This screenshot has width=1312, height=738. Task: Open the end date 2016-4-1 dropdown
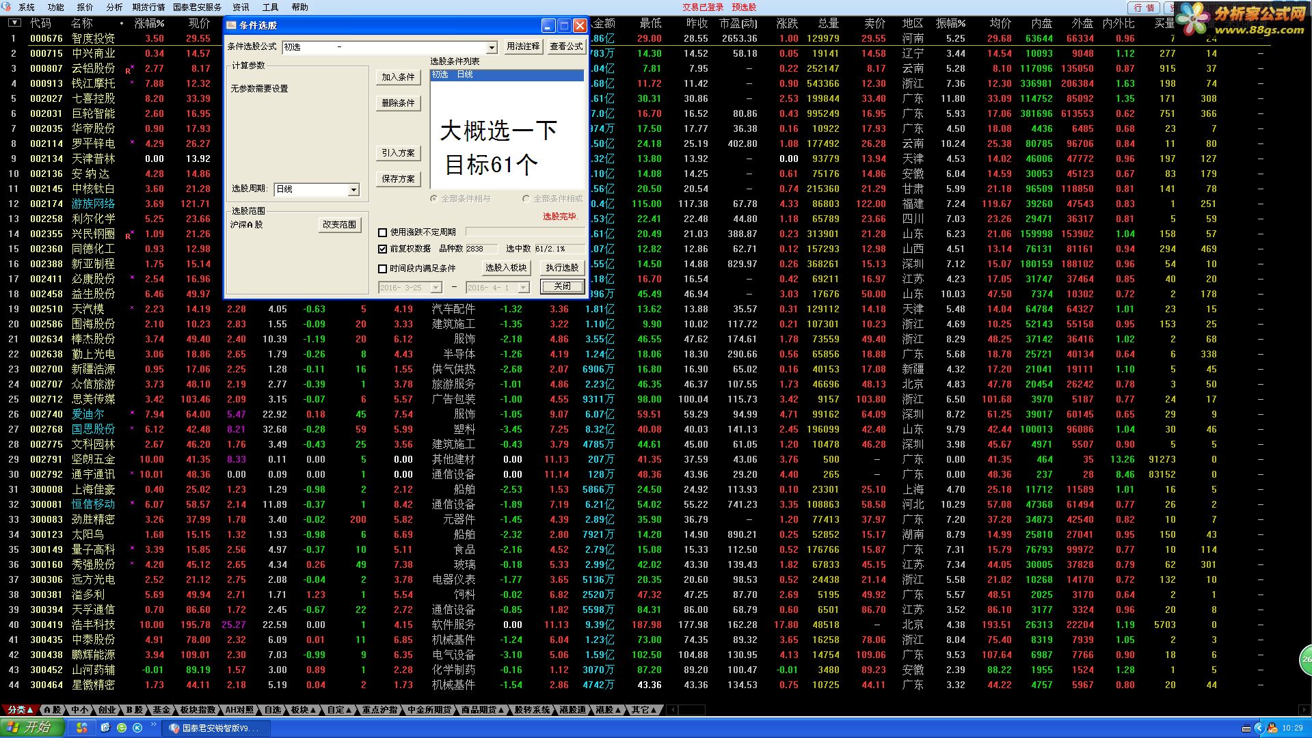click(523, 288)
